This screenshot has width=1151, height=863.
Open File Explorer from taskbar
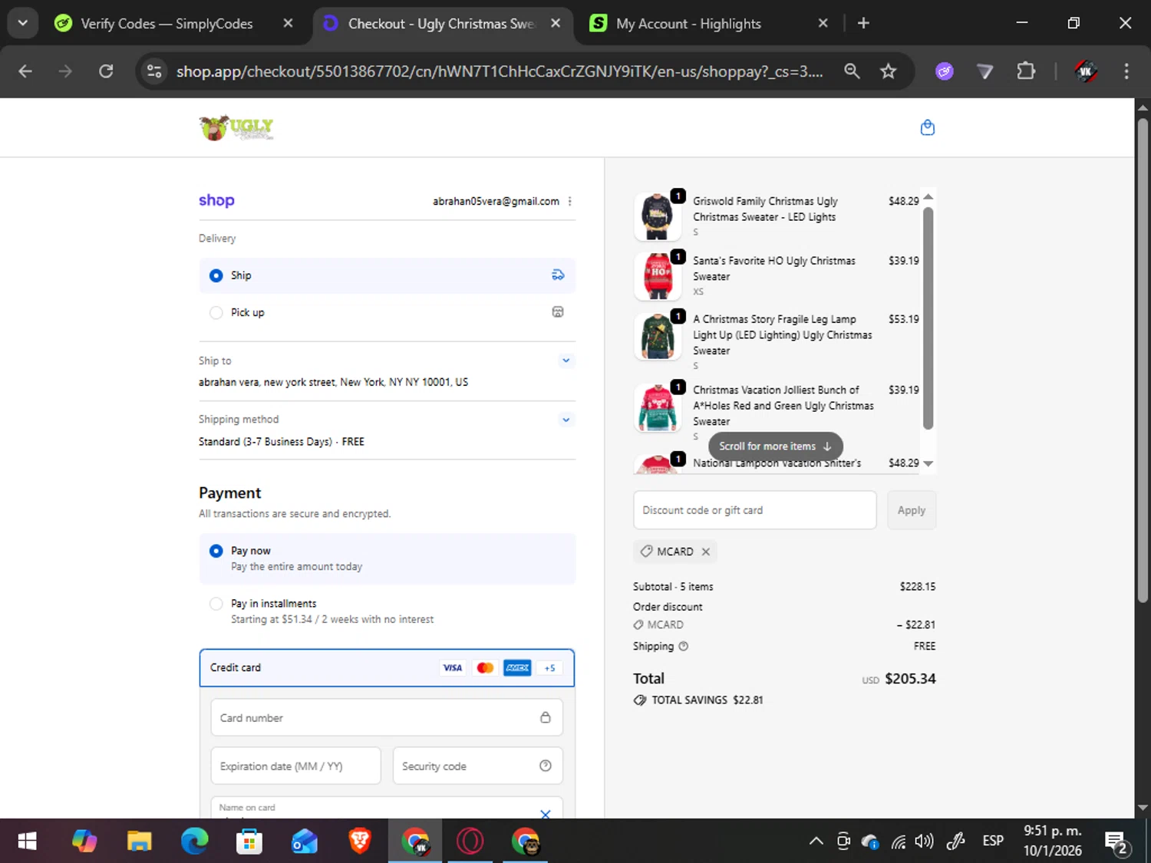139,842
